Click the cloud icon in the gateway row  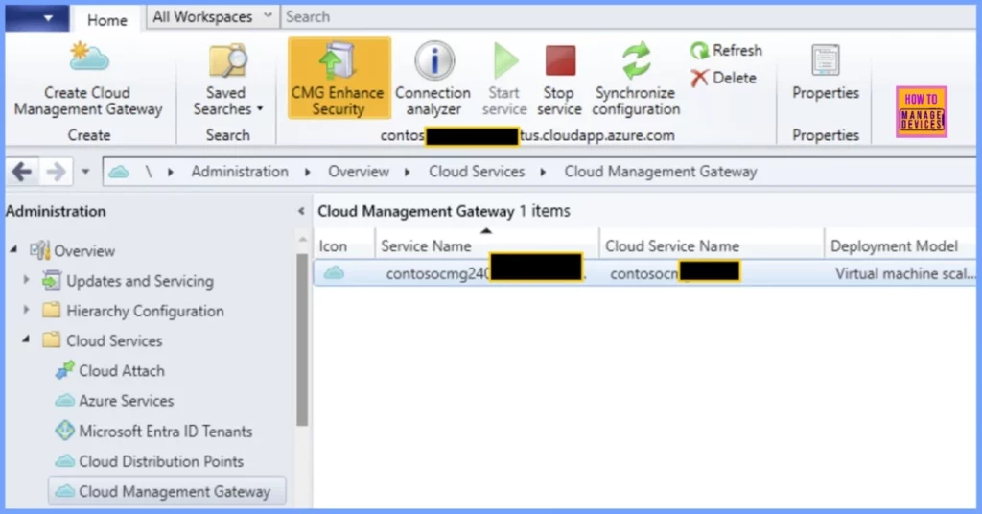click(x=334, y=273)
